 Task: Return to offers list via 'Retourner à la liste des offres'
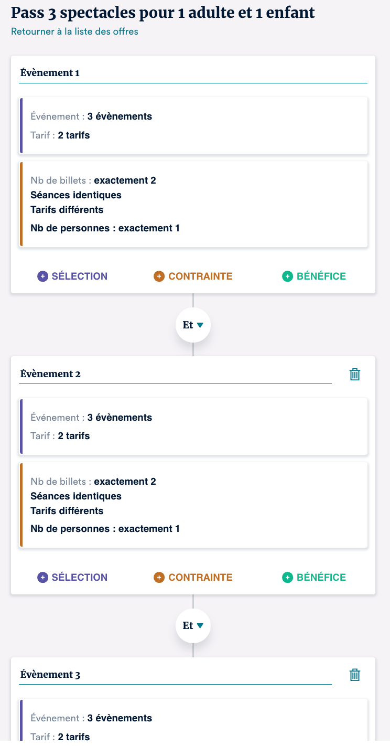74,31
